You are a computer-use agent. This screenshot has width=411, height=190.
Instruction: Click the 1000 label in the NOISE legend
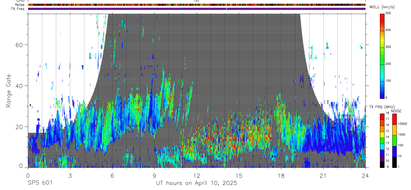coord(402,134)
